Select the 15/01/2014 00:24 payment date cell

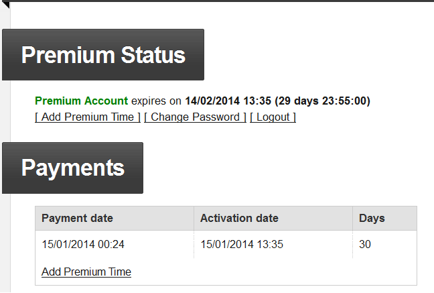tap(115, 244)
